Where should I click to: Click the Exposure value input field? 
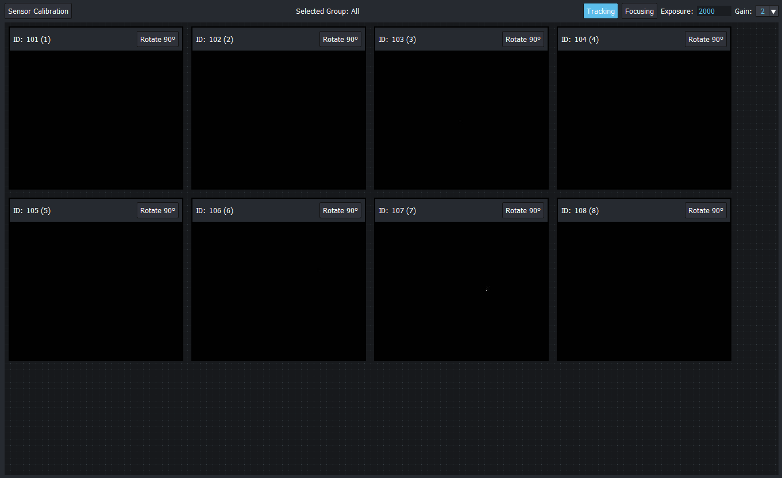click(713, 11)
